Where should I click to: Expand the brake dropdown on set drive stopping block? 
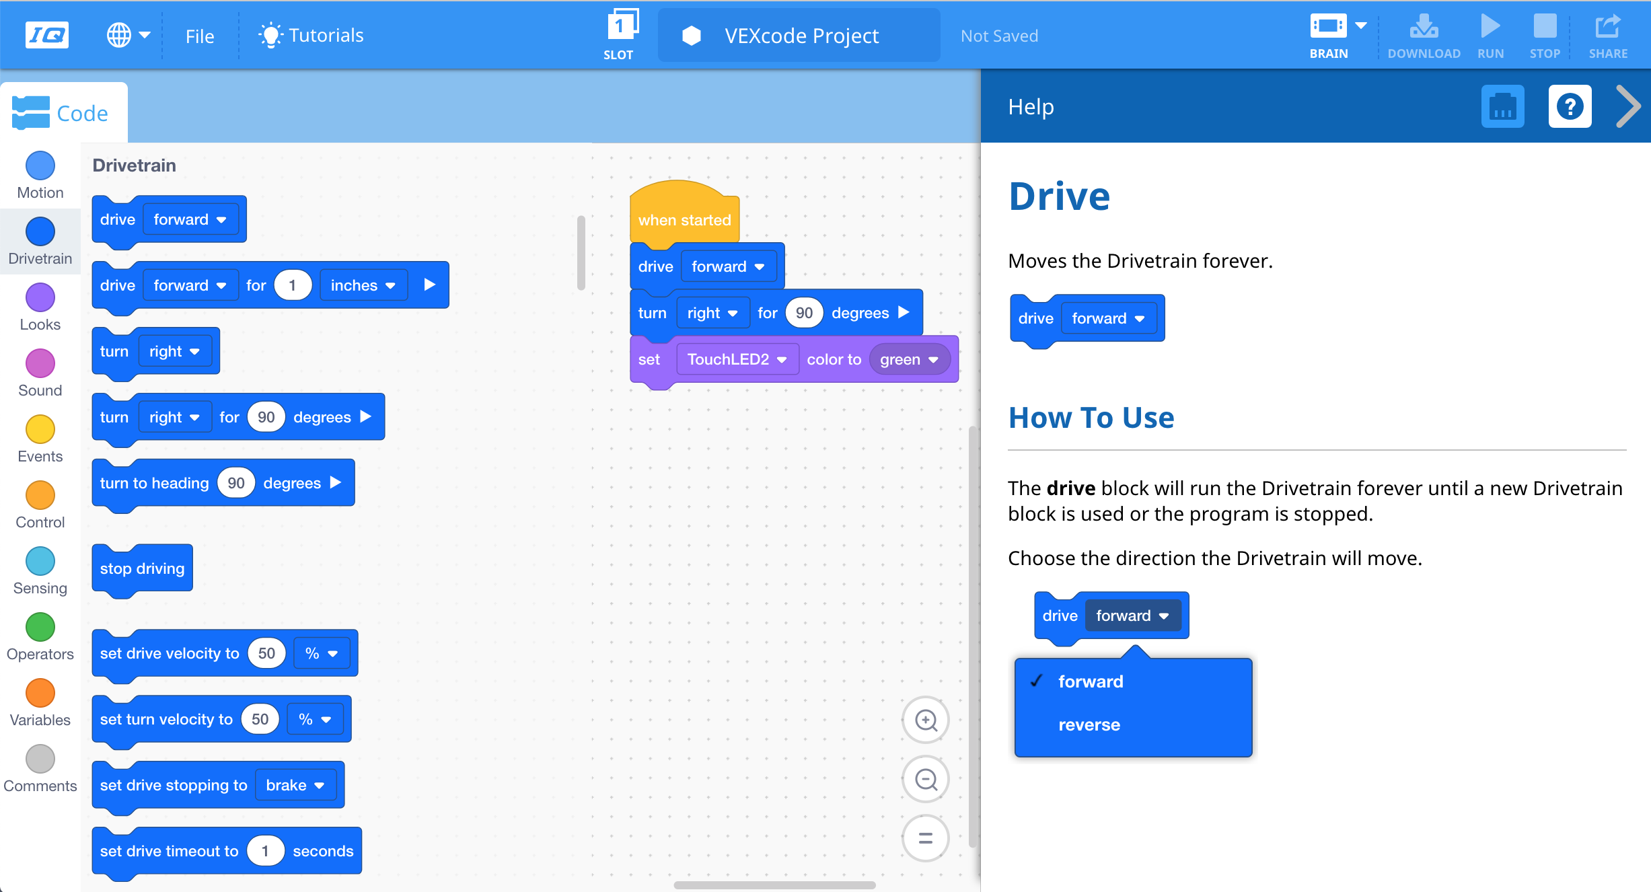click(x=290, y=784)
